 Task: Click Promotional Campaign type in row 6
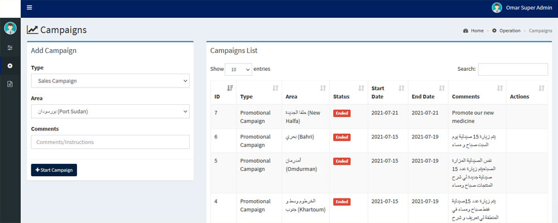tap(256, 141)
